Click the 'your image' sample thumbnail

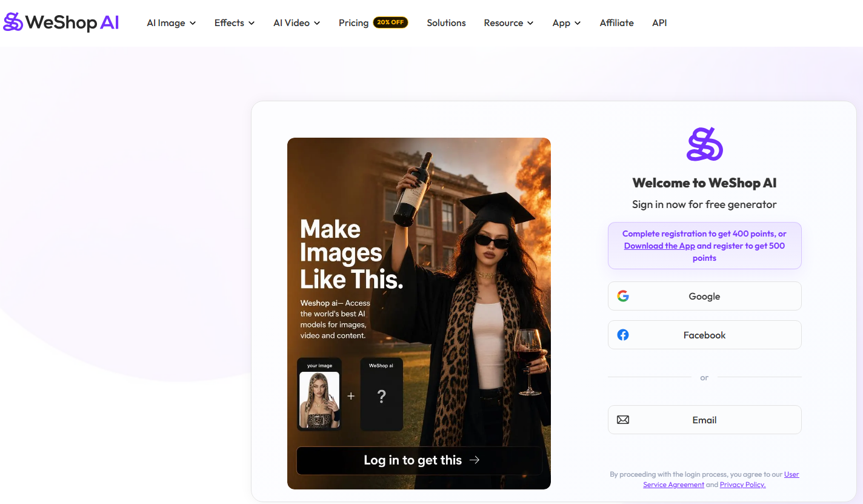coord(319,394)
